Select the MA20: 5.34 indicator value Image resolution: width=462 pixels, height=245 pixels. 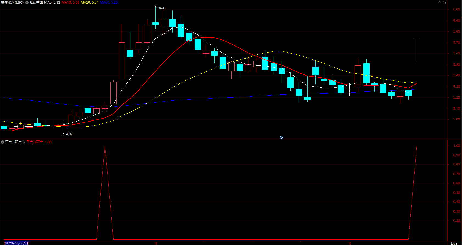click(90, 2)
